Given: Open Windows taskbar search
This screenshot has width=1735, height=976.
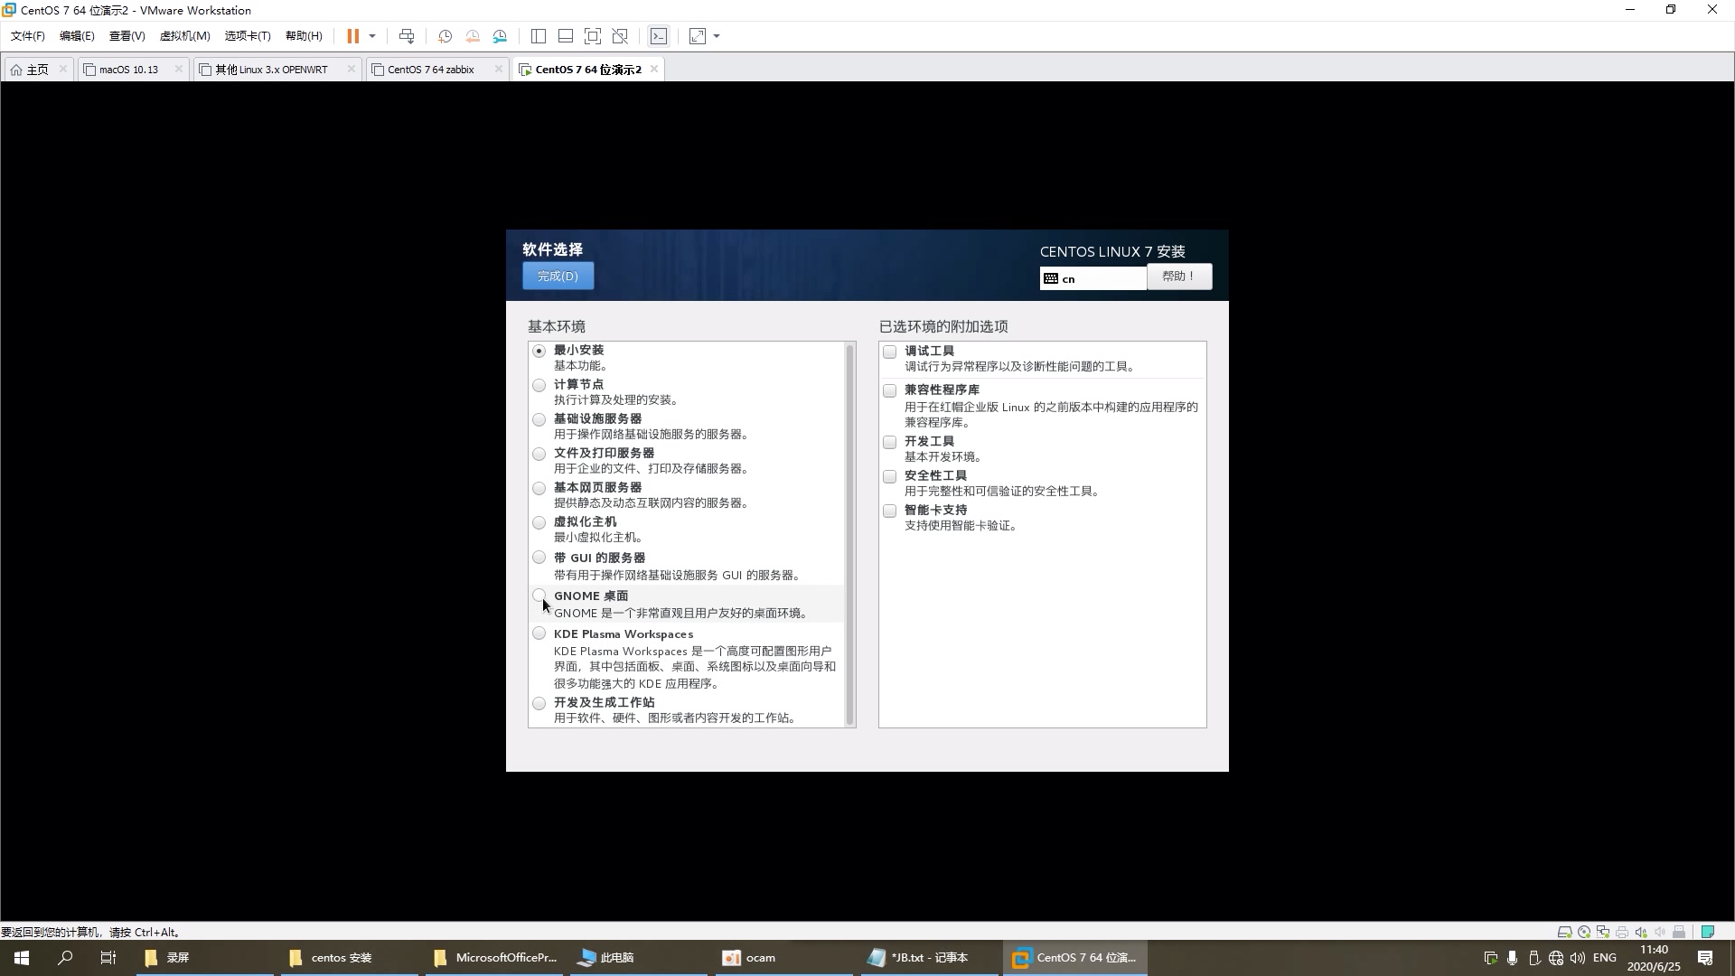Looking at the screenshot, I should [65, 958].
